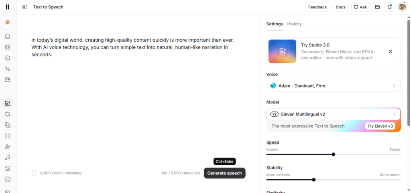Image resolution: width=411 pixels, height=193 pixels.
Task: Open the music note sidebar icon
Action: click(x=7, y=158)
